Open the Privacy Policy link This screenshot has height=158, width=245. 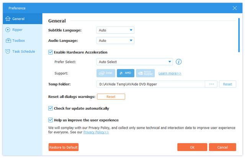coord(96,132)
